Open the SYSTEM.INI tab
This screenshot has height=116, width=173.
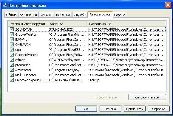pyautogui.click(x=29, y=15)
